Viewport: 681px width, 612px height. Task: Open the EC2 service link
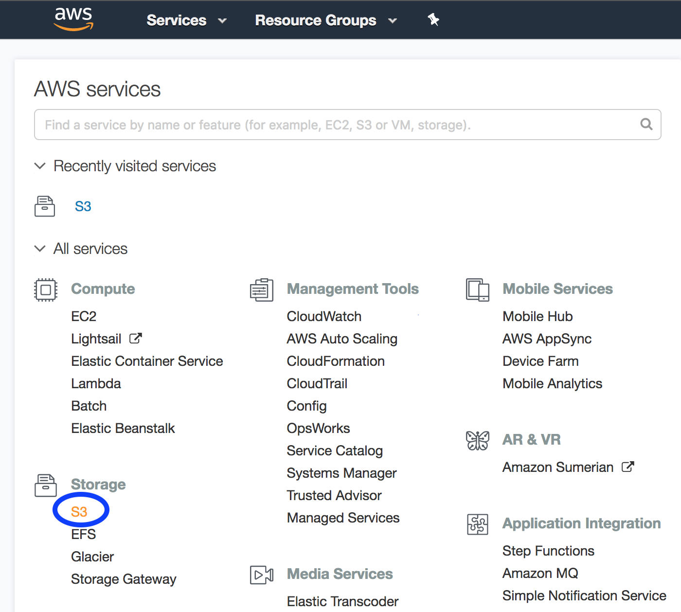[84, 316]
